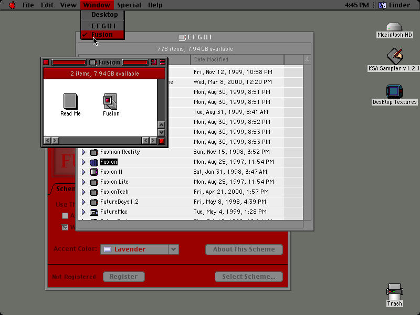Select the FutureMac row name
The width and height of the screenshot is (420, 315).
click(x=113, y=212)
